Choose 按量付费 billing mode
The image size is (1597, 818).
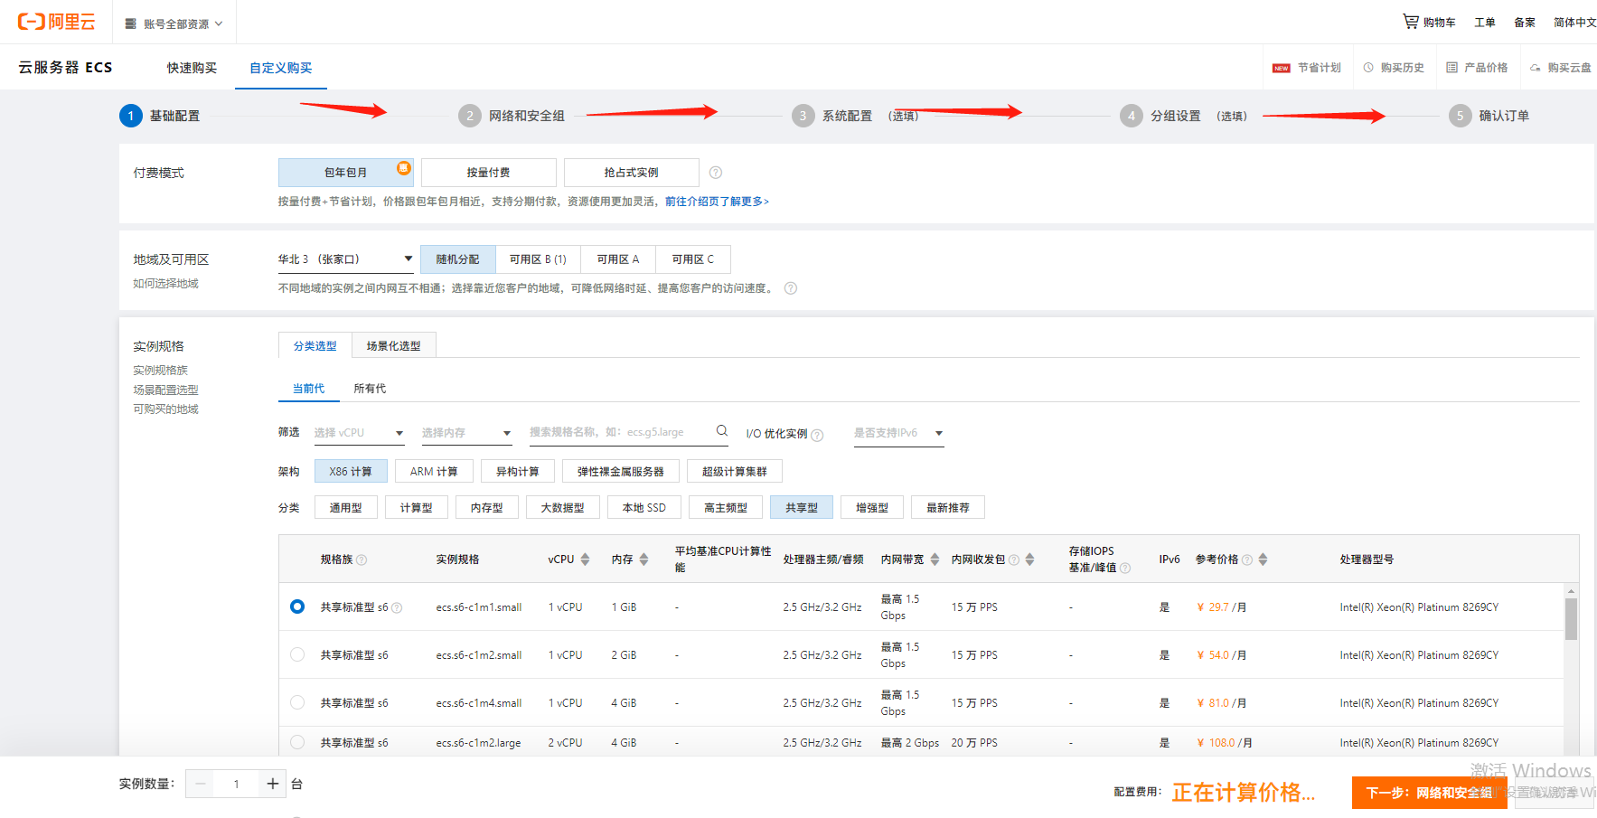[489, 173]
